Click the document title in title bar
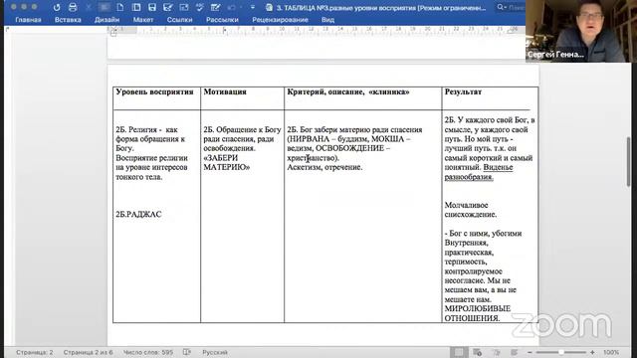Image resolution: width=637 pixels, height=358 pixels. (x=381, y=8)
